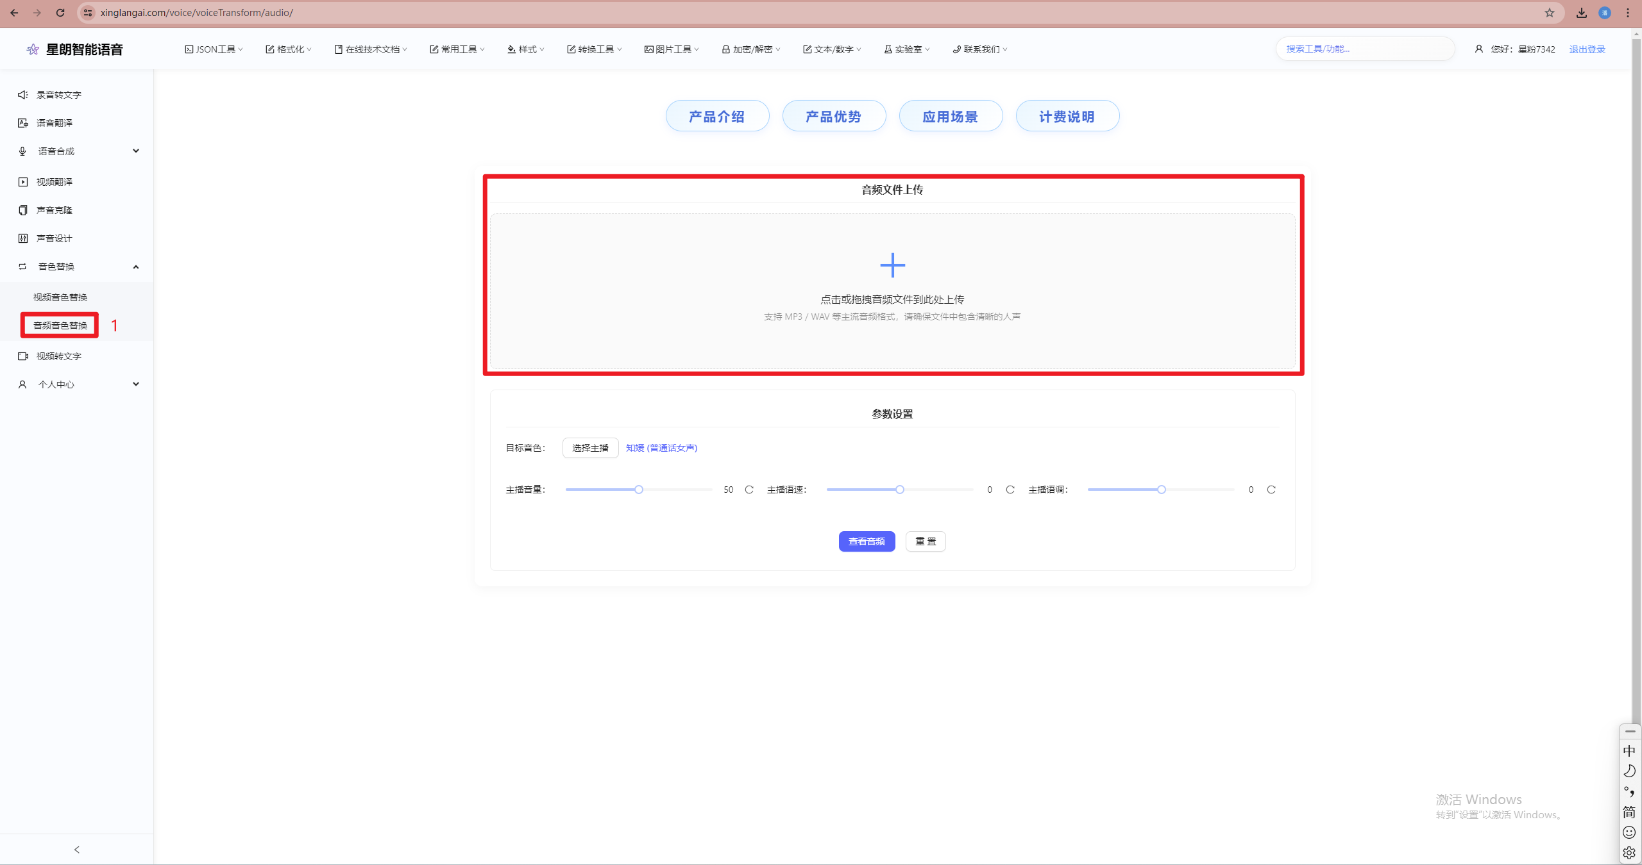Open site info icon in address bar
Viewport: 1642px width, 865px height.
(x=88, y=13)
